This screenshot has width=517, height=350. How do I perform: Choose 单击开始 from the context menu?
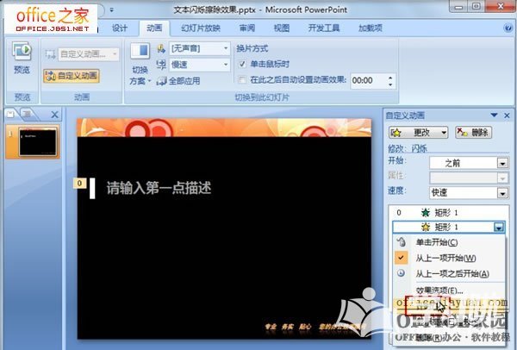pos(438,242)
